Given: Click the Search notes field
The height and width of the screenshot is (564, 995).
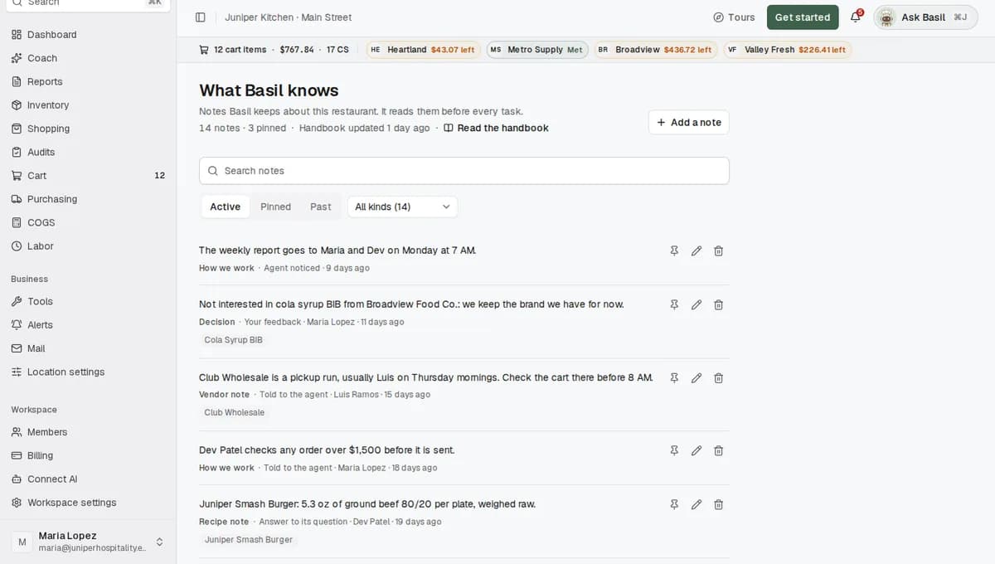Looking at the screenshot, I should [x=464, y=171].
